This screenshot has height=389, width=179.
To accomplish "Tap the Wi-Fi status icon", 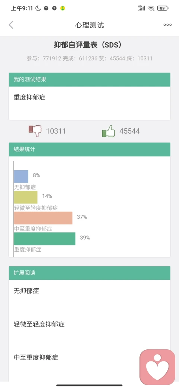I will pos(151,8).
